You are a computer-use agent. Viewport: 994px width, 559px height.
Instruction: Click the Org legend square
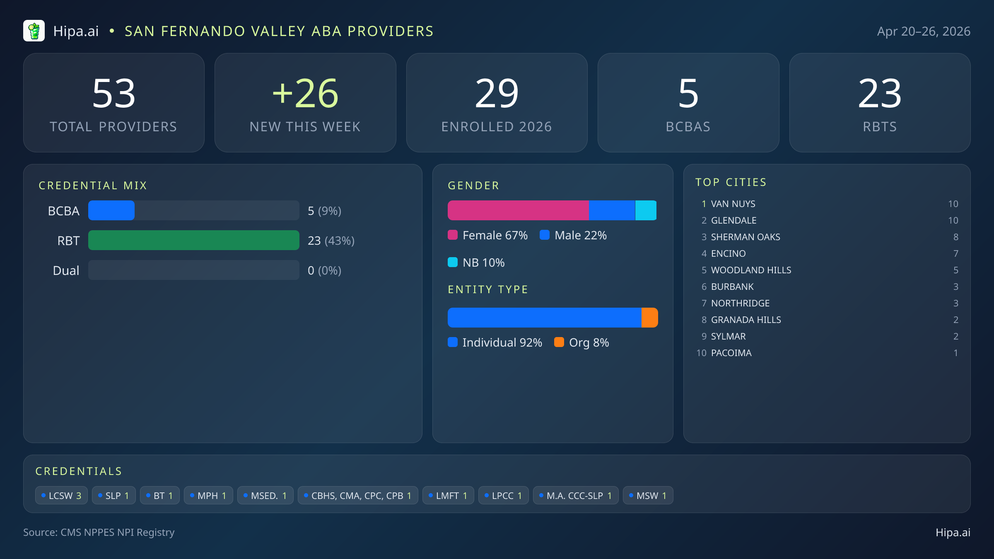click(x=559, y=342)
